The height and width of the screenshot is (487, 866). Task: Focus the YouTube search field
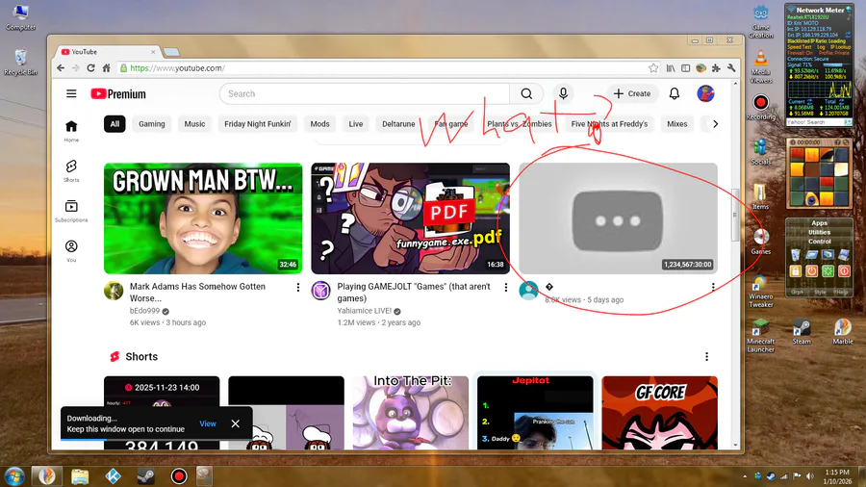(365, 94)
